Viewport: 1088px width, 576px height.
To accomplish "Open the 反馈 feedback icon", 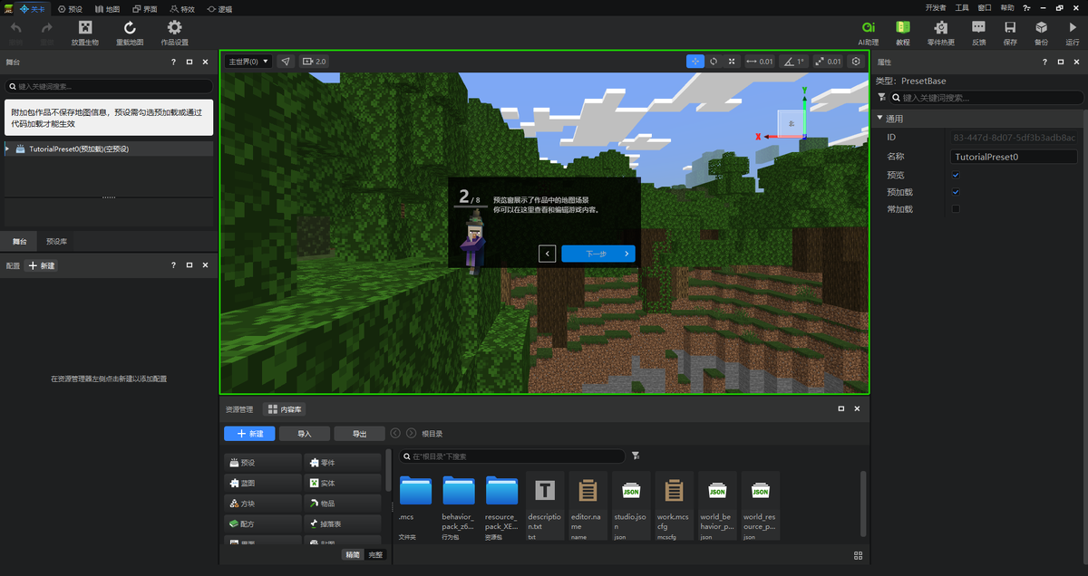I will coord(979,28).
